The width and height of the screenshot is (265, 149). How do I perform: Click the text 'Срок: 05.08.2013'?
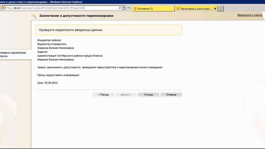coord(48,83)
